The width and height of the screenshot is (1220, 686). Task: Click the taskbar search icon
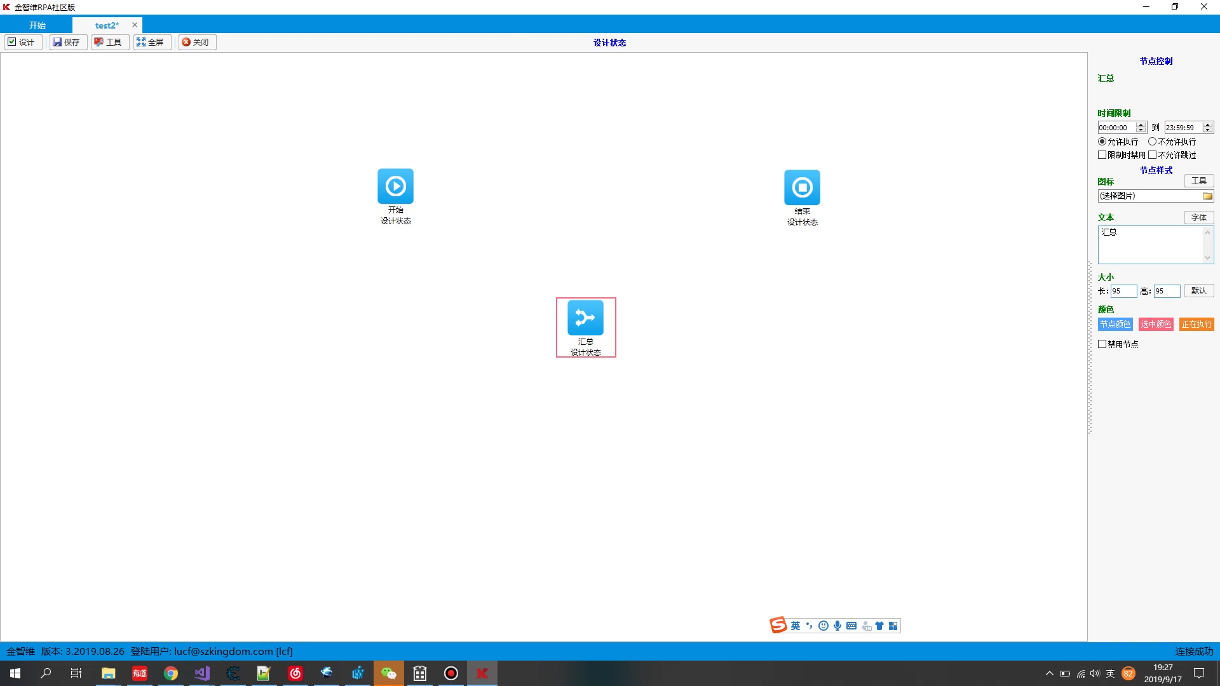(46, 673)
